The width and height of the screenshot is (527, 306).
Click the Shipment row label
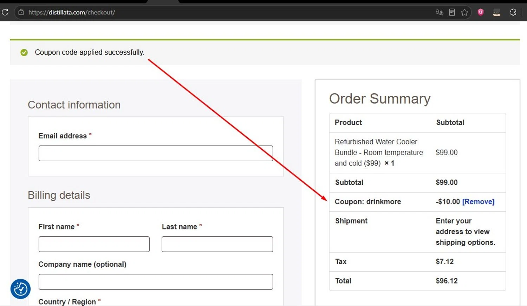point(351,221)
